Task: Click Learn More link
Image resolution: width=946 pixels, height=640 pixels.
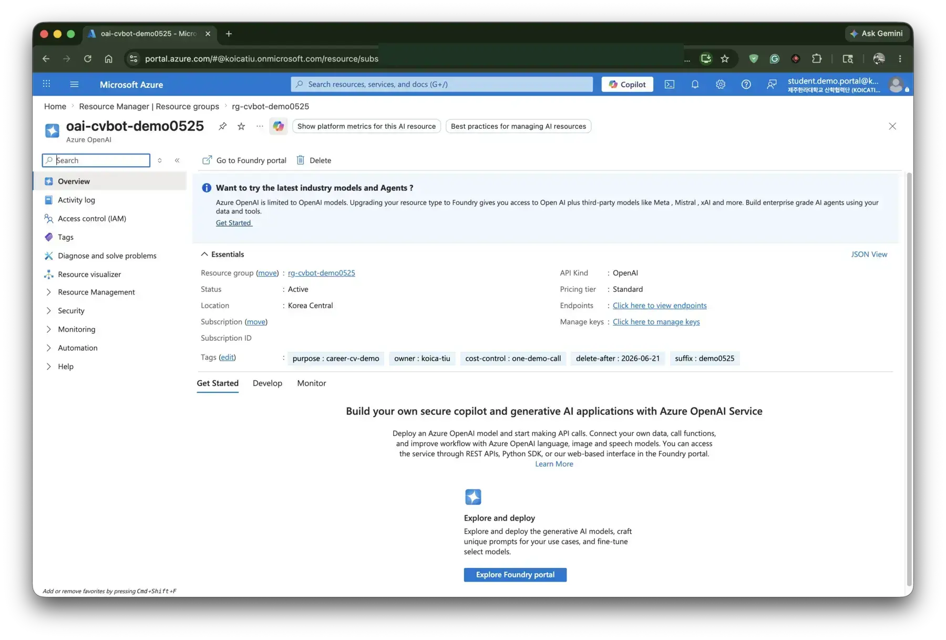Action: click(554, 464)
